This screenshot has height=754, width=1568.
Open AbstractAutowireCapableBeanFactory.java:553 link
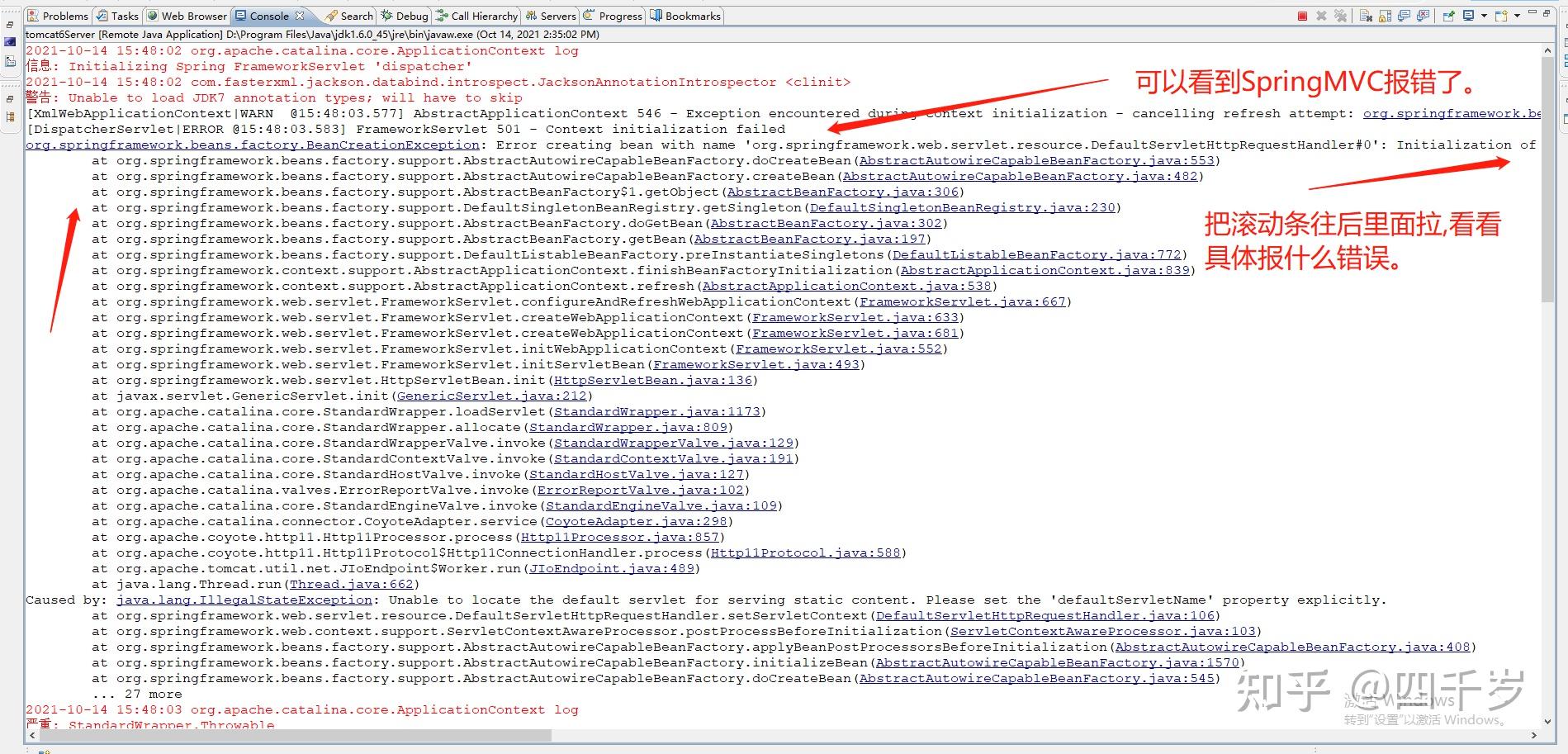click(x=1037, y=160)
